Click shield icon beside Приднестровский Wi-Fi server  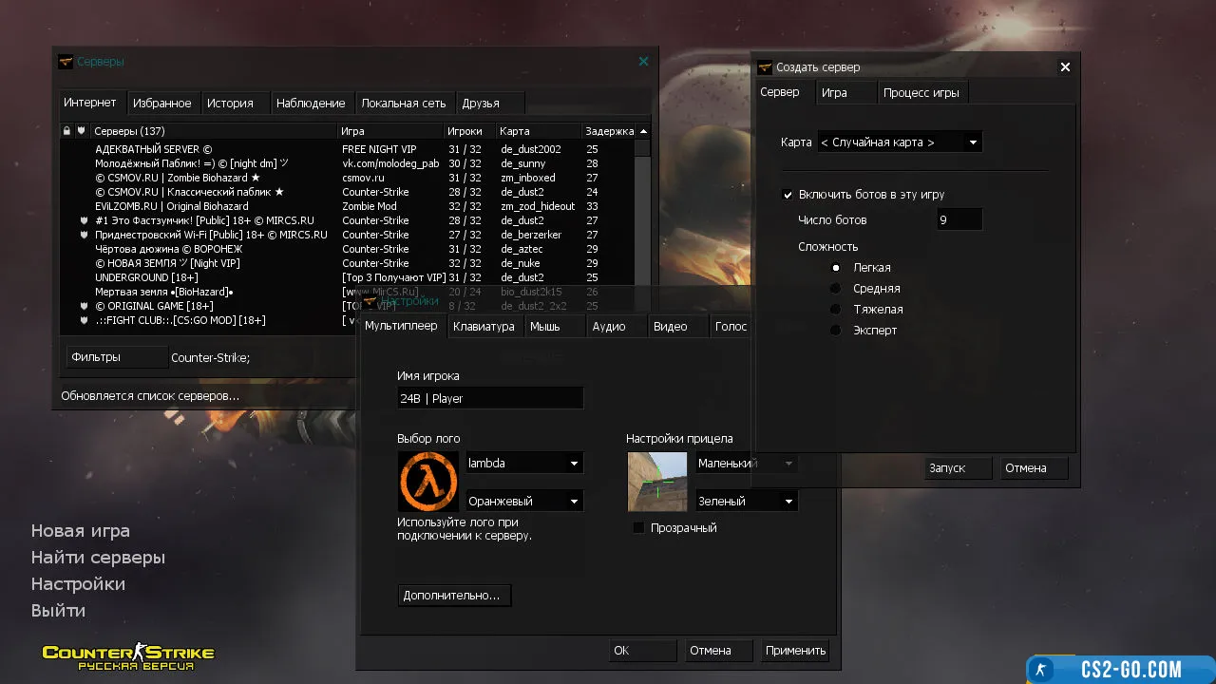(84, 235)
